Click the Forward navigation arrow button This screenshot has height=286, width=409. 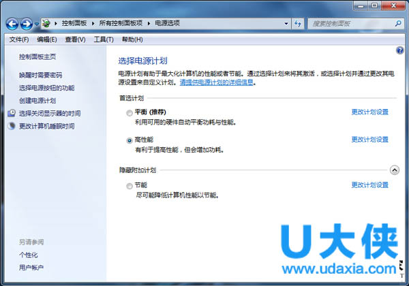coord(27,24)
